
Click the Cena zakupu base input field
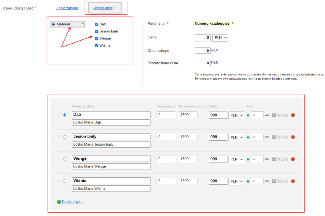tap(202, 51)
